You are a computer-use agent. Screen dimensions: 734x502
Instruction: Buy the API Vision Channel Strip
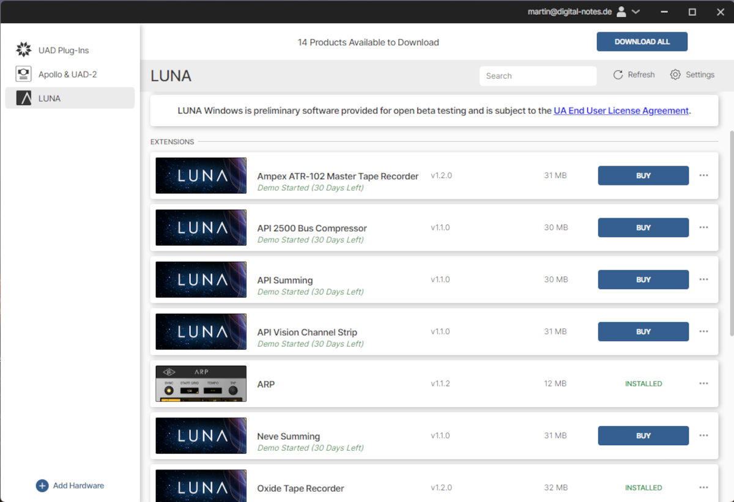click(x=643, y=331)
